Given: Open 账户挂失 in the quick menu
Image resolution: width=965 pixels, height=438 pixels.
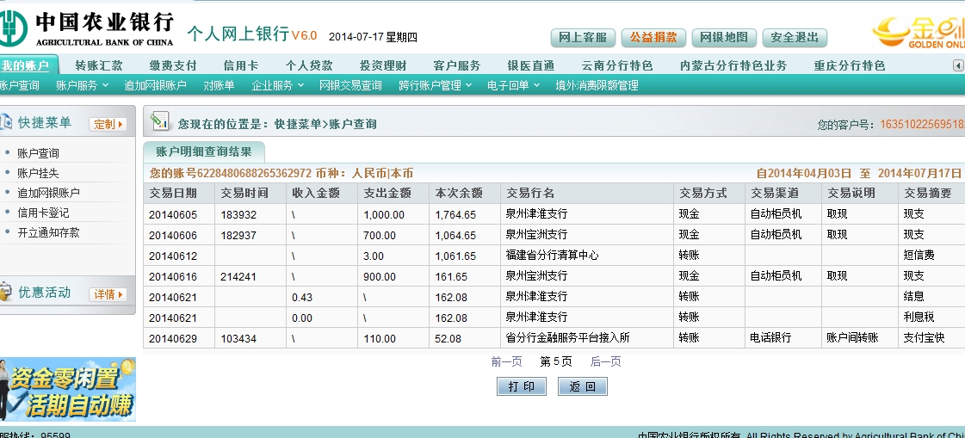Looking at the screenshot, I should click(x=38, y=173).
